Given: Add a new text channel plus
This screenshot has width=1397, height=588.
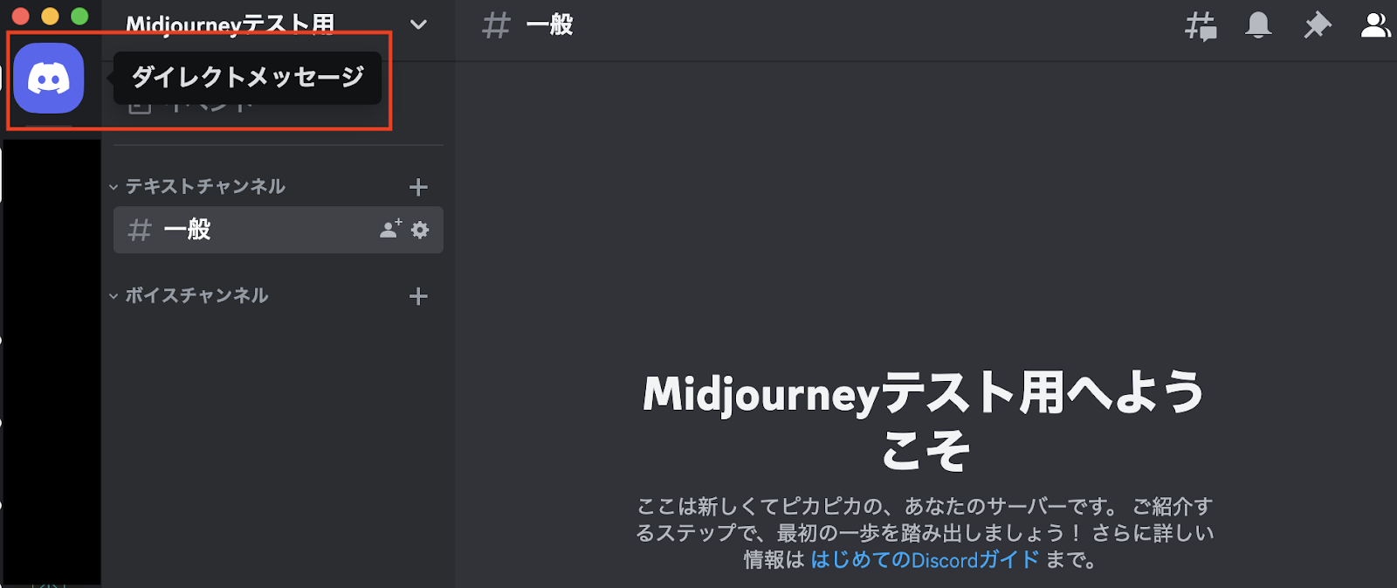Looking at the screenshot, I should point(418,187).
